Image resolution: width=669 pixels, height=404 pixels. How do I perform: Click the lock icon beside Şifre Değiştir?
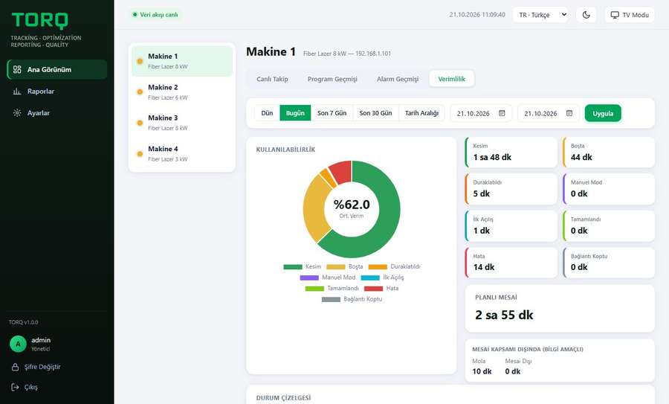point(16,367)
